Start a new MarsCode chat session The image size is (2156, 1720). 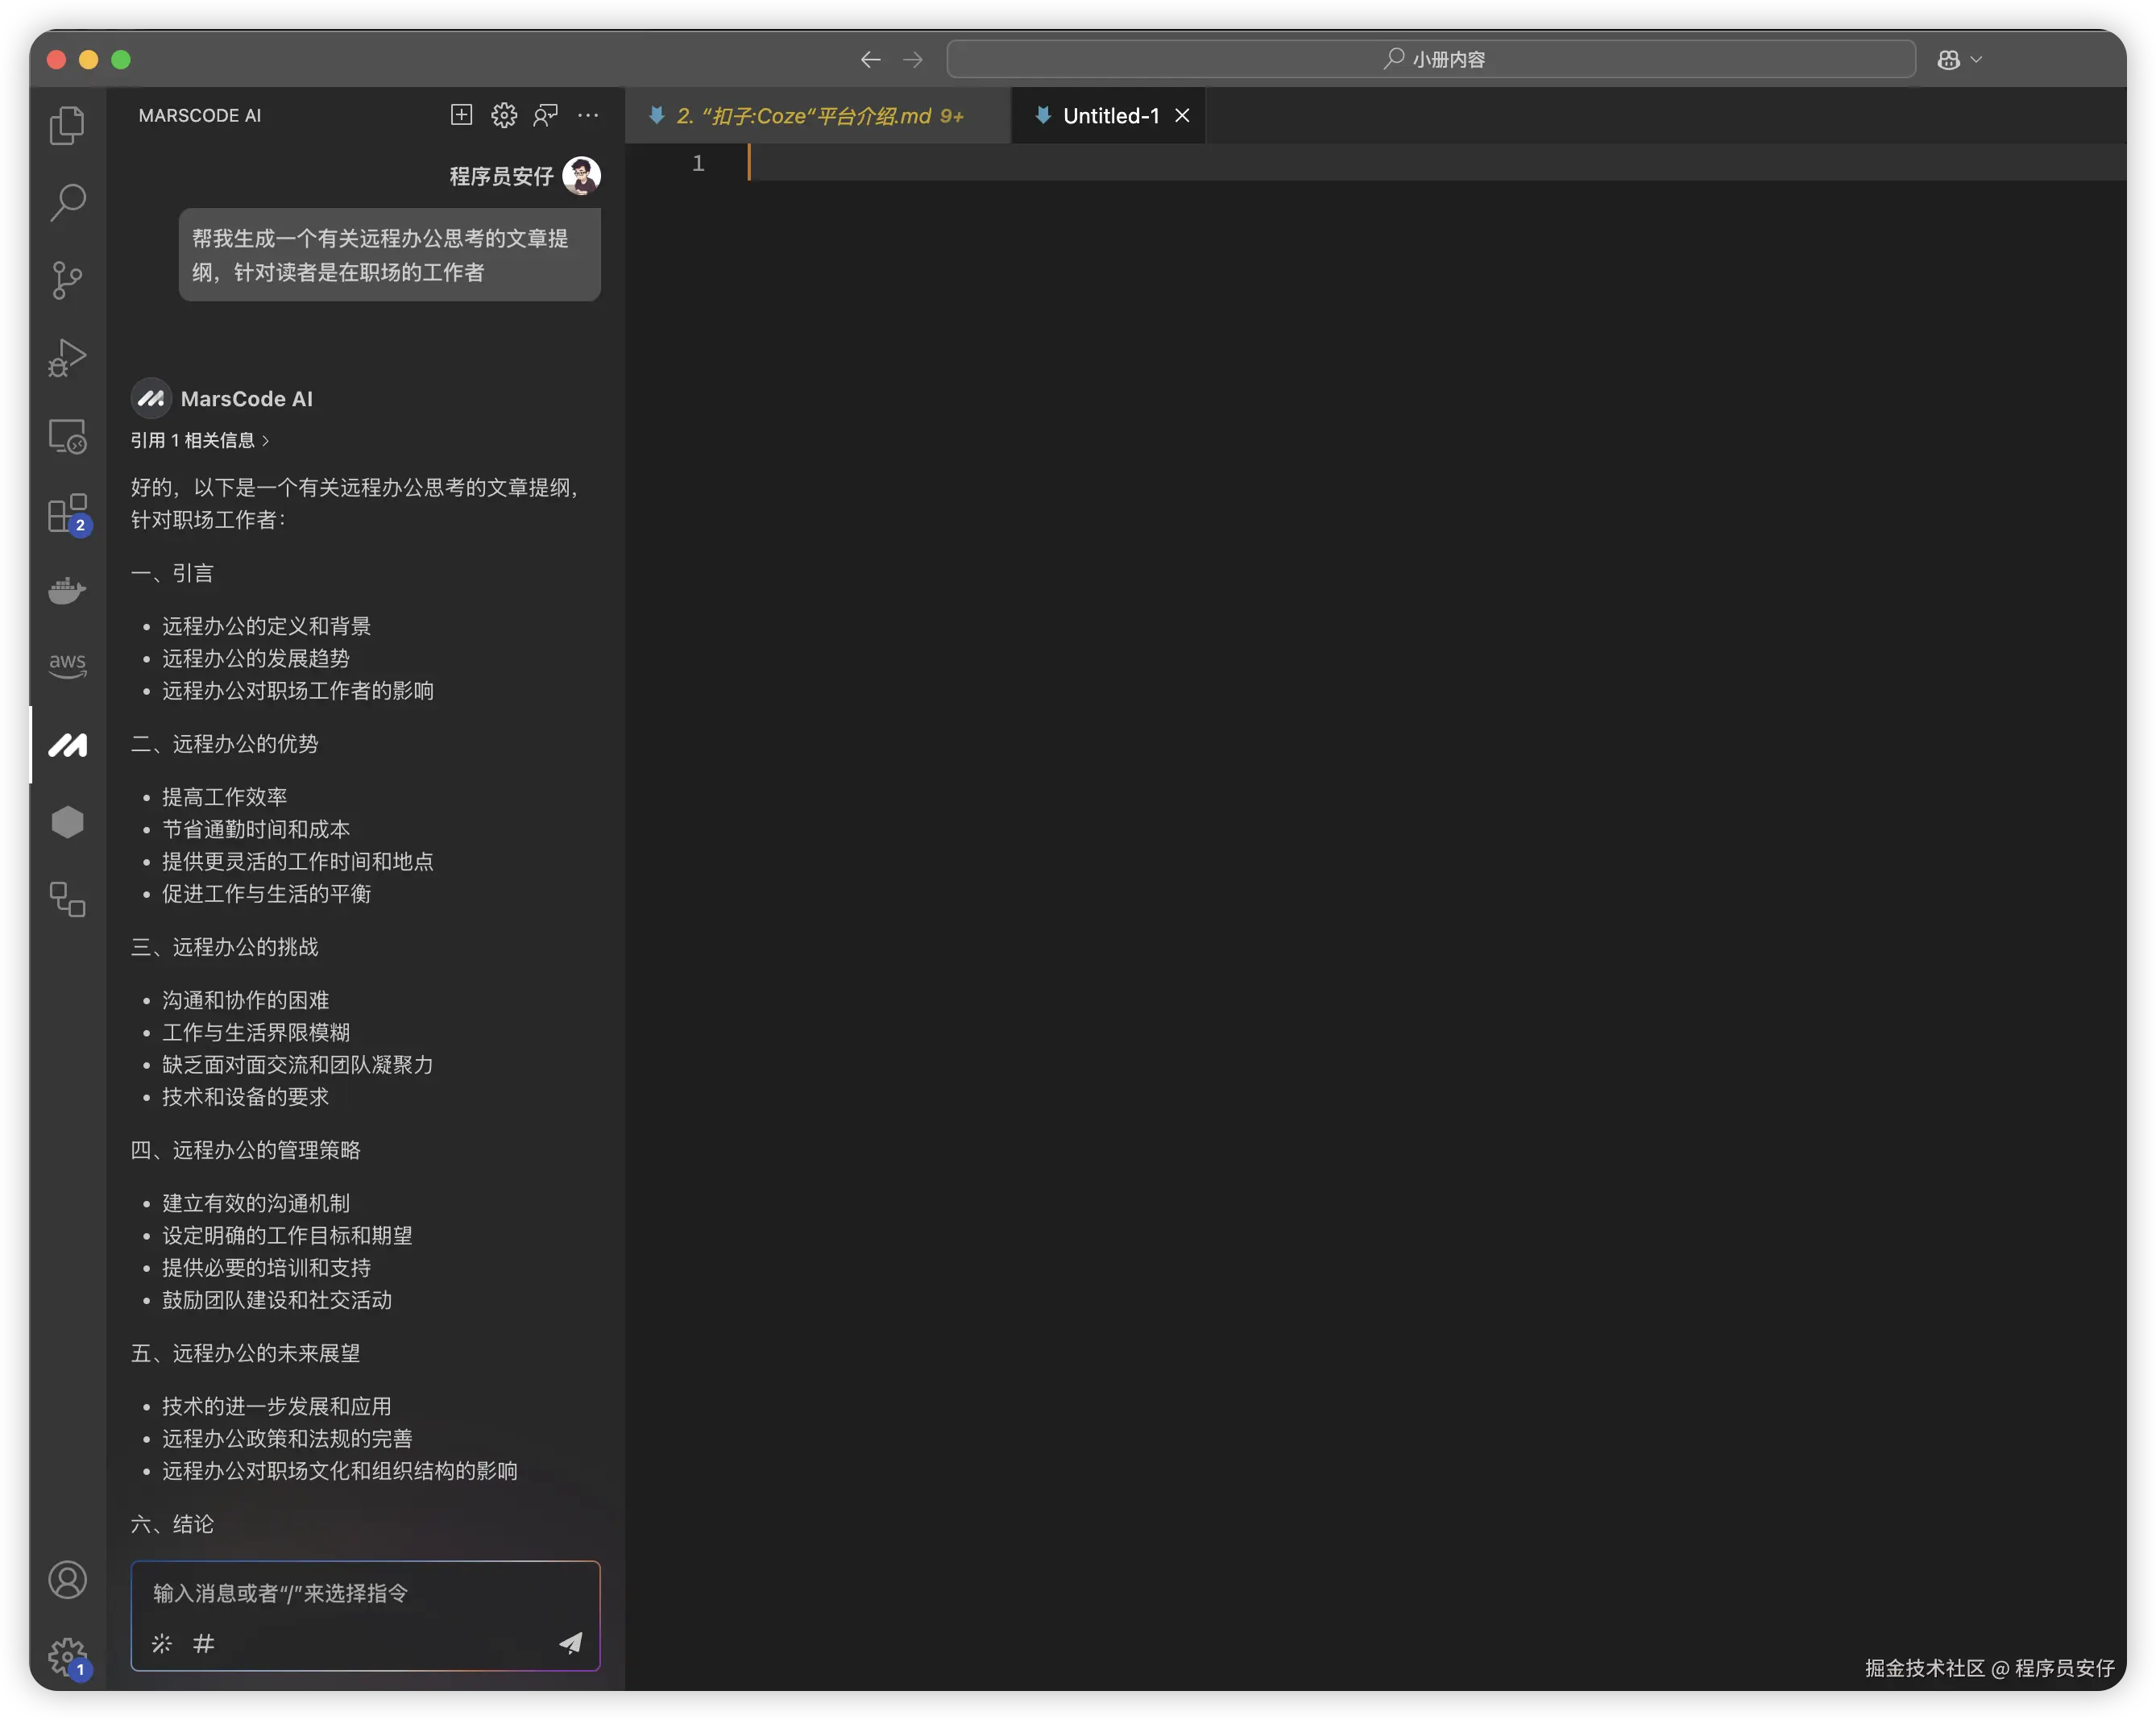(461, 115)
